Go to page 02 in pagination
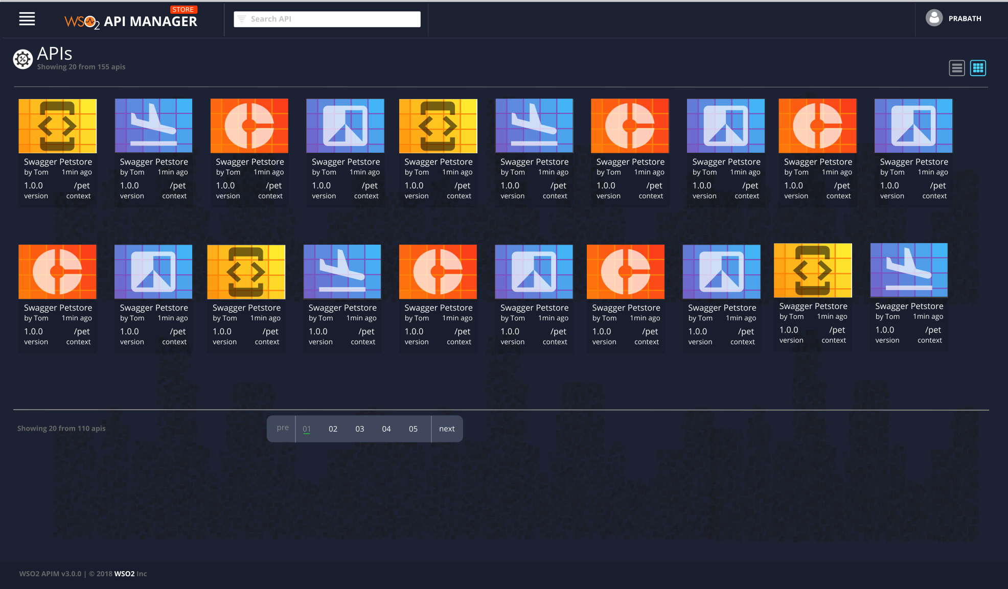Viewport: 1008px width, 589px height. 333,429
